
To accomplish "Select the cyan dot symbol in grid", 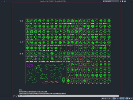I will [x=76, y=48].
